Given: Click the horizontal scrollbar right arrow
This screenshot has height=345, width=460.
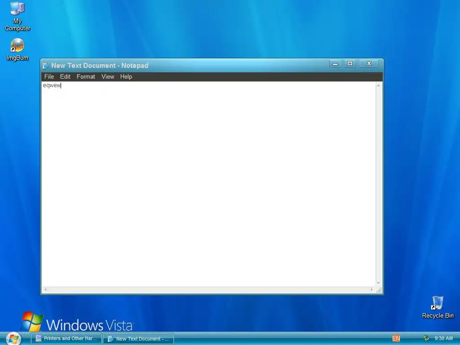Looking at the screenshot, I should tap(372, 290).
